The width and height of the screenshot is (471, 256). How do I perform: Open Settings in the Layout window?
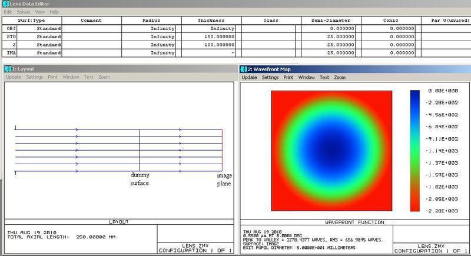(34, 77)
